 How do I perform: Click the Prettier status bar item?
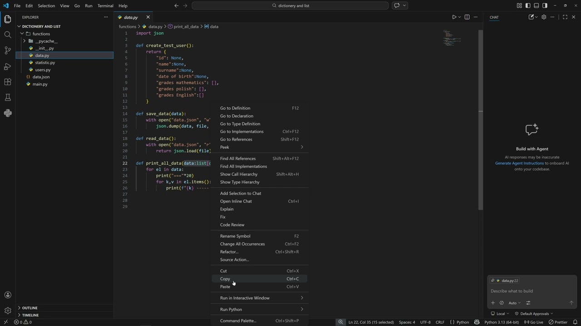coord(558,322)
